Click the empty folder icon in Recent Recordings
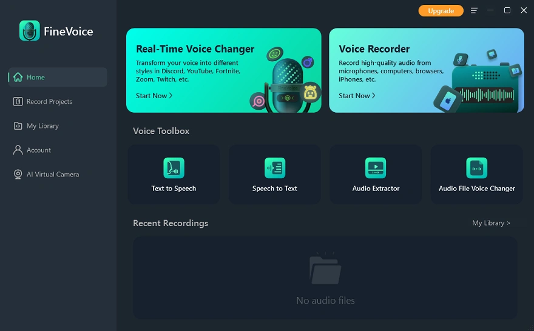Image resolution: width=534 pixels, height=331 pixels. (325, 269)
